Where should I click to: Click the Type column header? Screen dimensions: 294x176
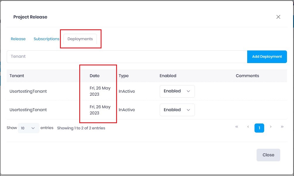(123, 76)
